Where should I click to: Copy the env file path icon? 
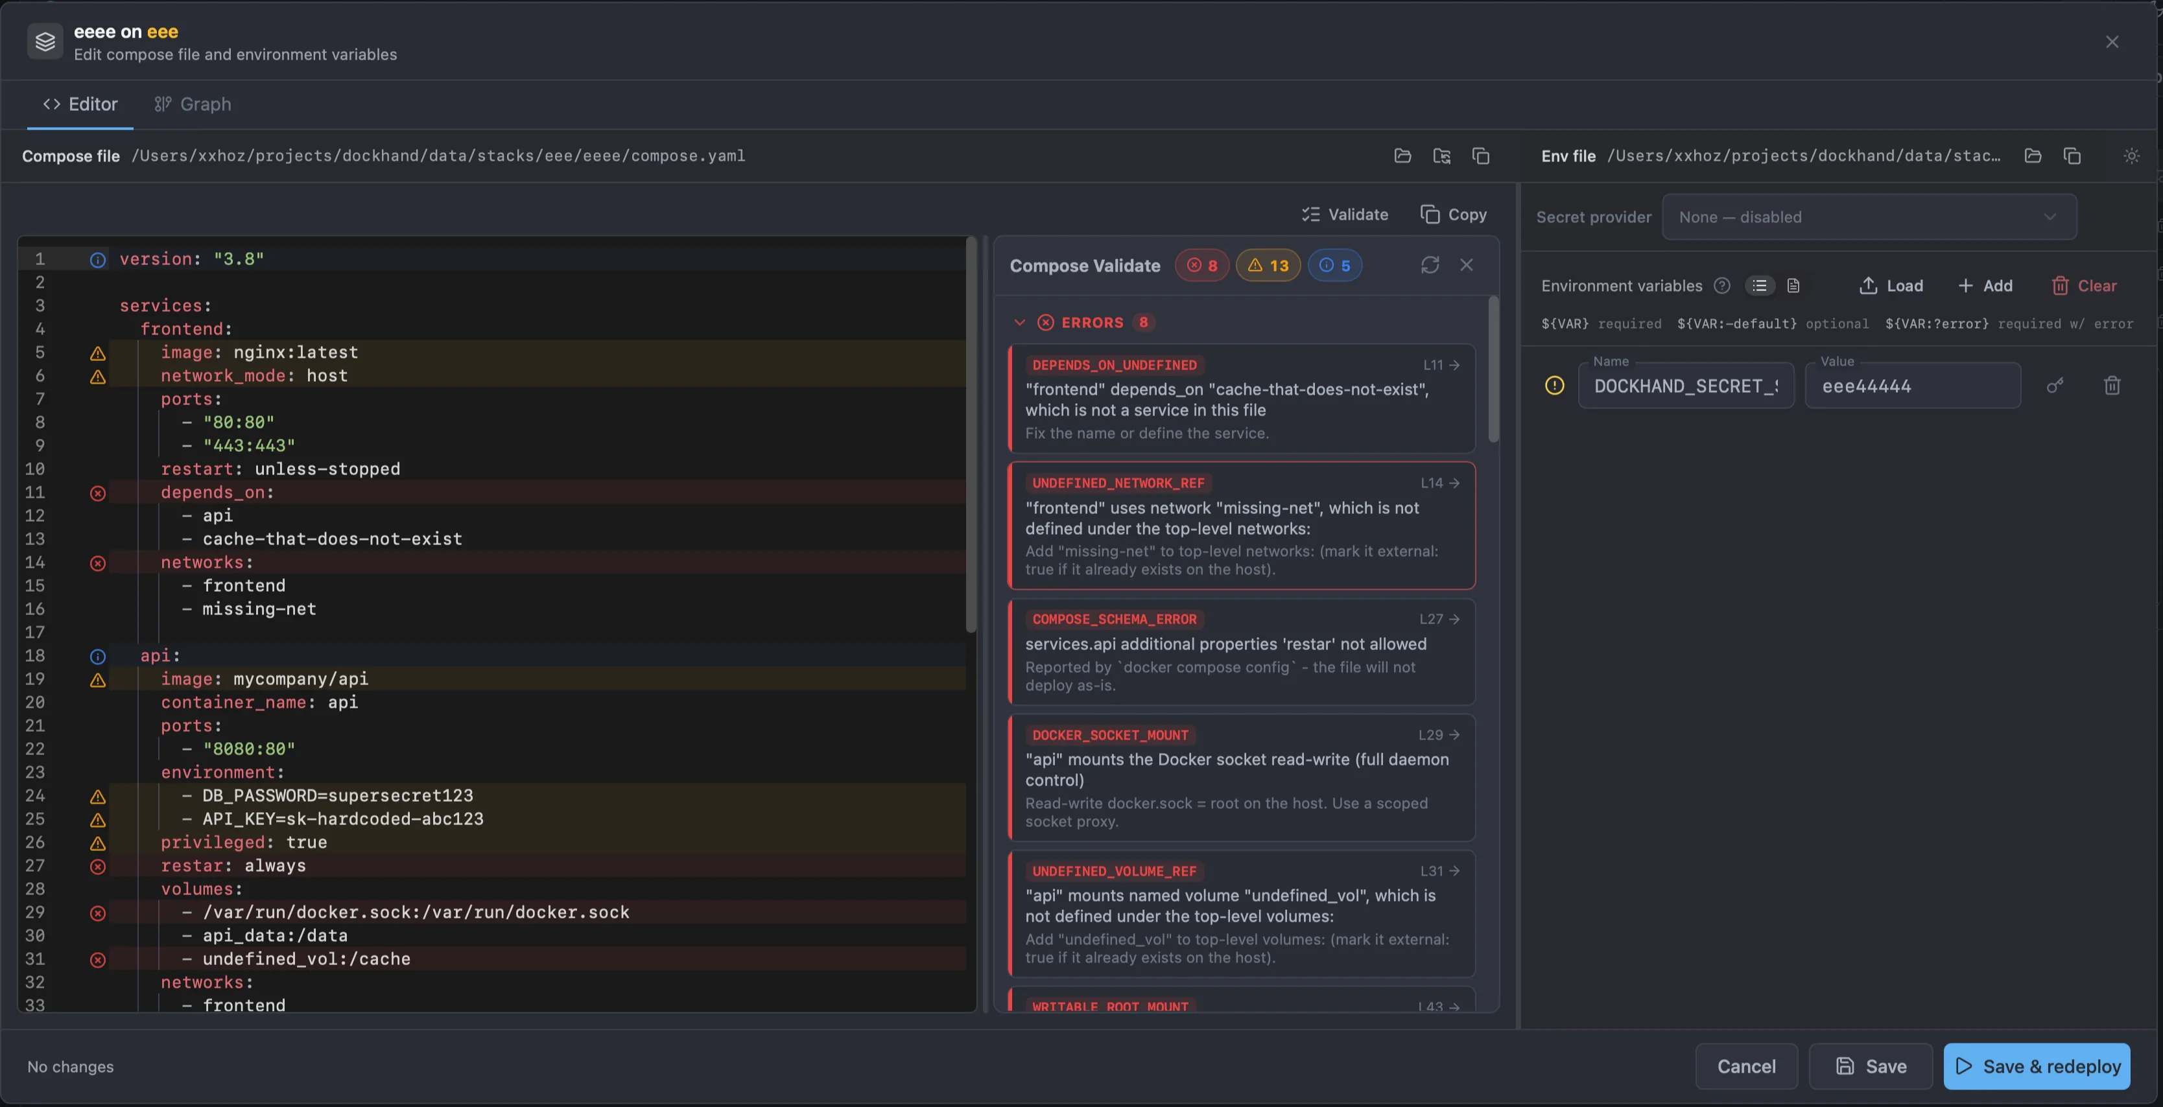(2072, 156)
